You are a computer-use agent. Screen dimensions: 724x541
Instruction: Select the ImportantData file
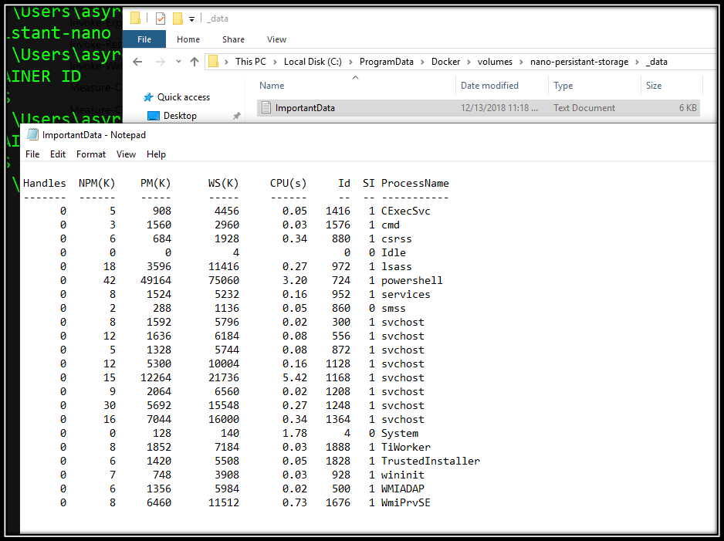click(x=479, y=107)
